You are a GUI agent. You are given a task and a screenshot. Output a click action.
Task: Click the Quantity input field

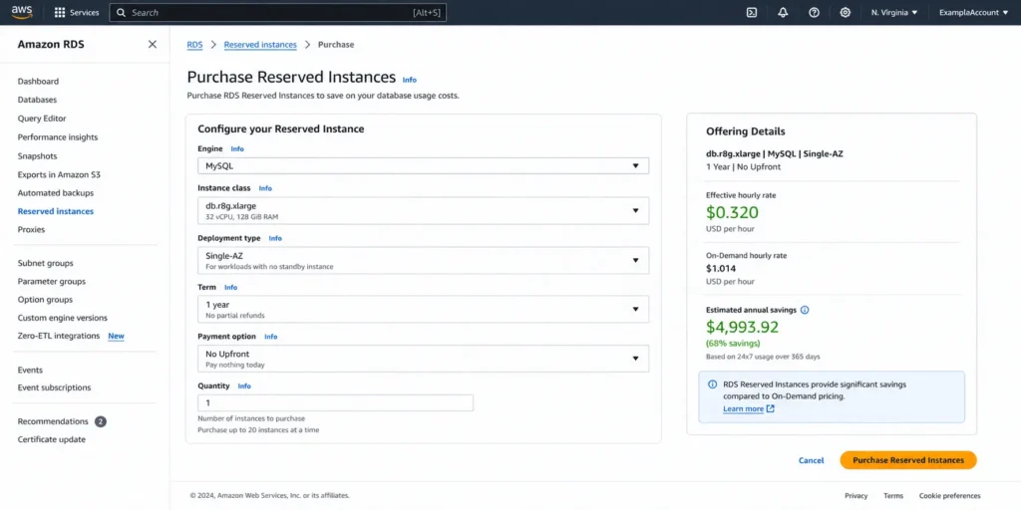click(335, 402)
